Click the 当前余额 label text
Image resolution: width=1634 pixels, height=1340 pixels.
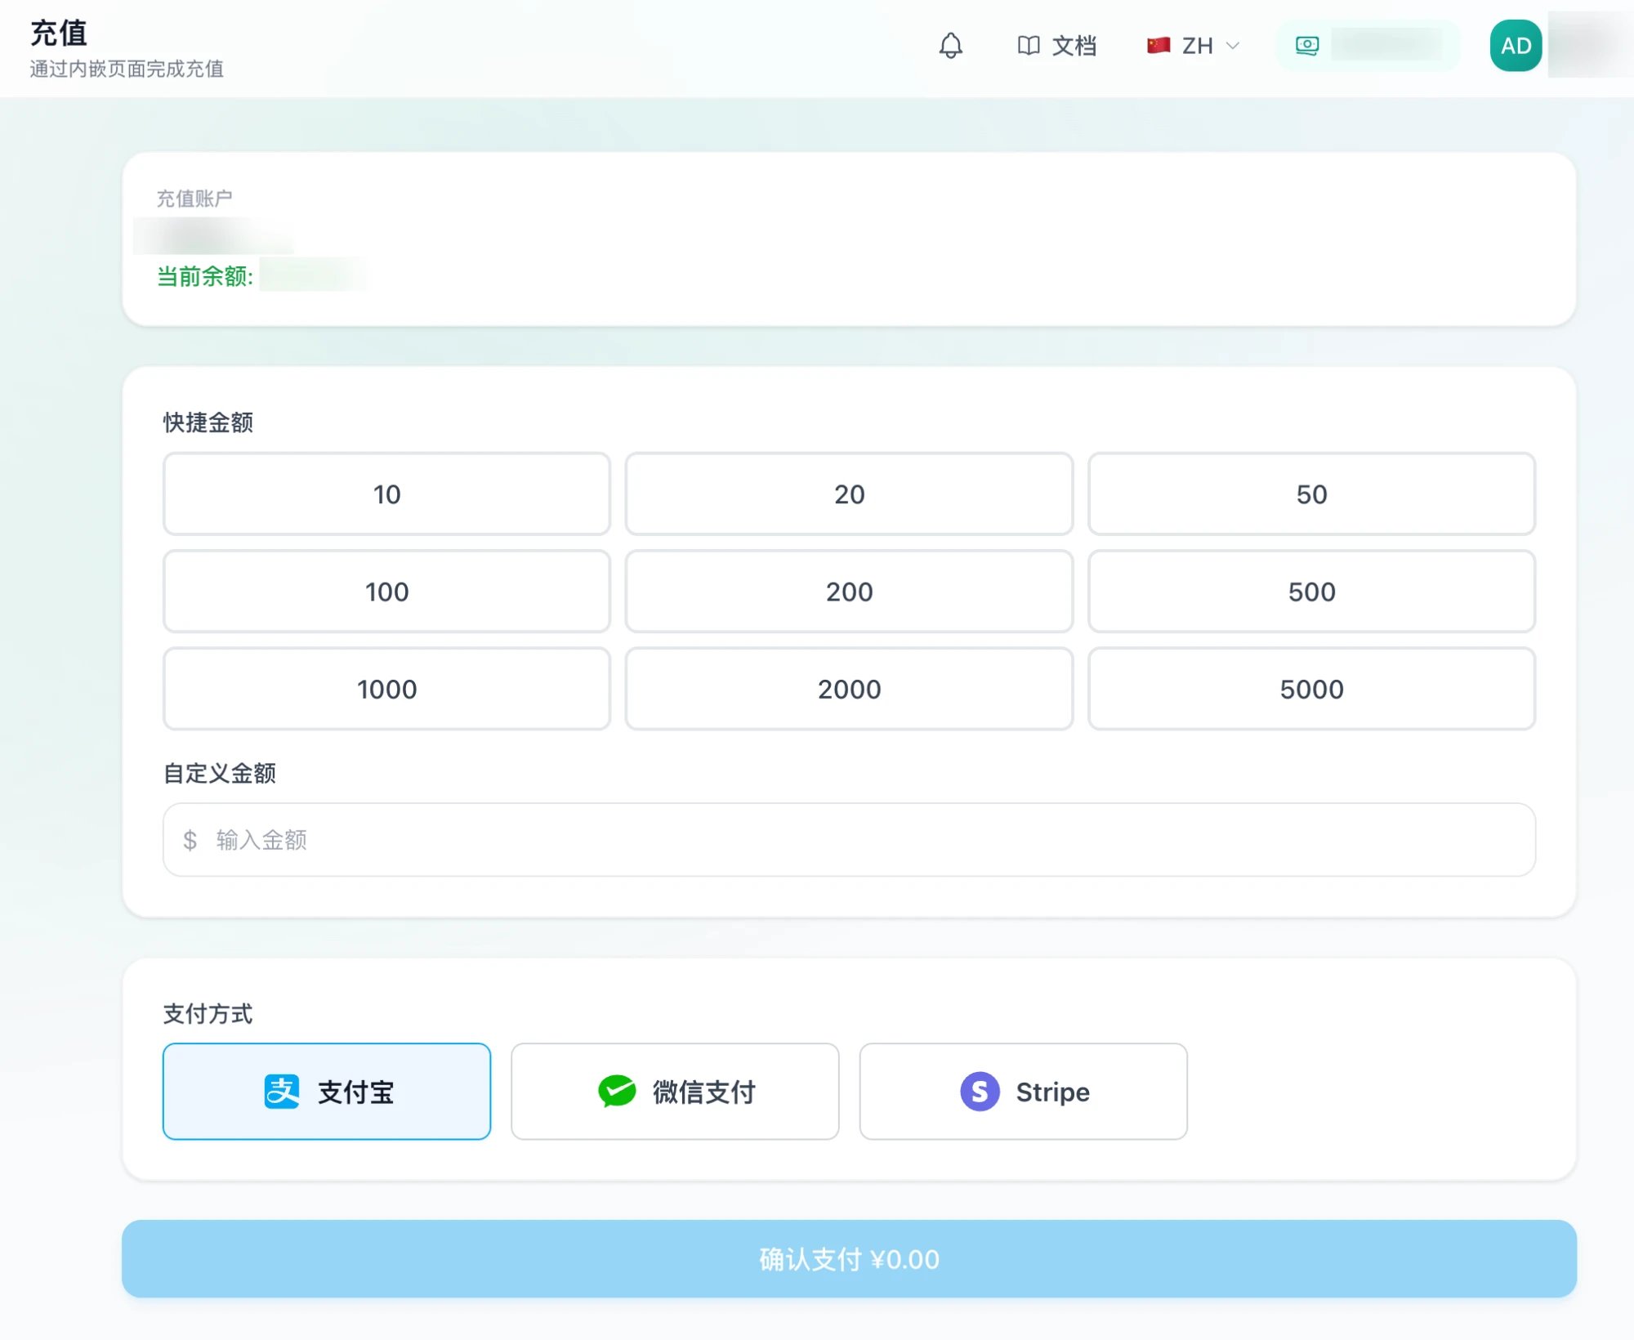(205, 277)
